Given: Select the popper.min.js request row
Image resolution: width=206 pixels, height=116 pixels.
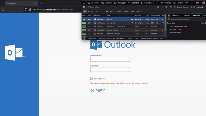Looking at the screenshot, I should 123,30.
